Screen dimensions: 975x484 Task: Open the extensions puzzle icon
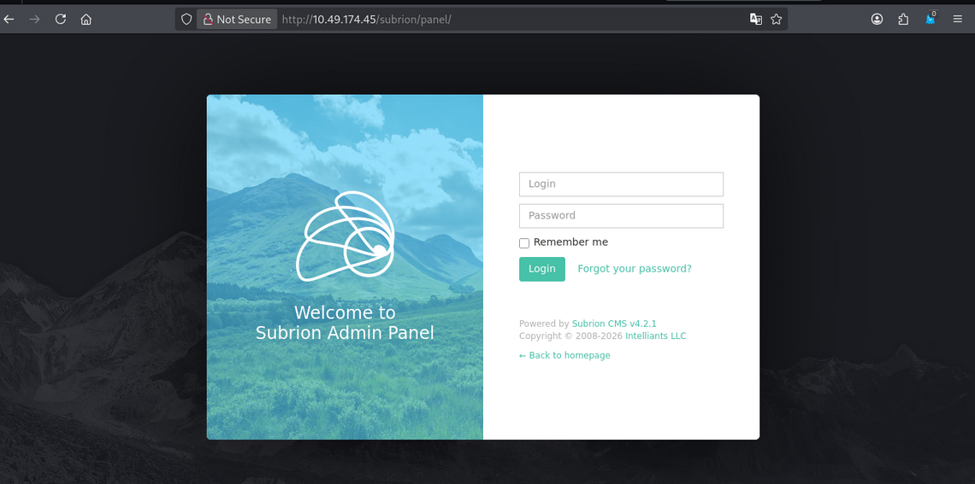tap(903, 19)
